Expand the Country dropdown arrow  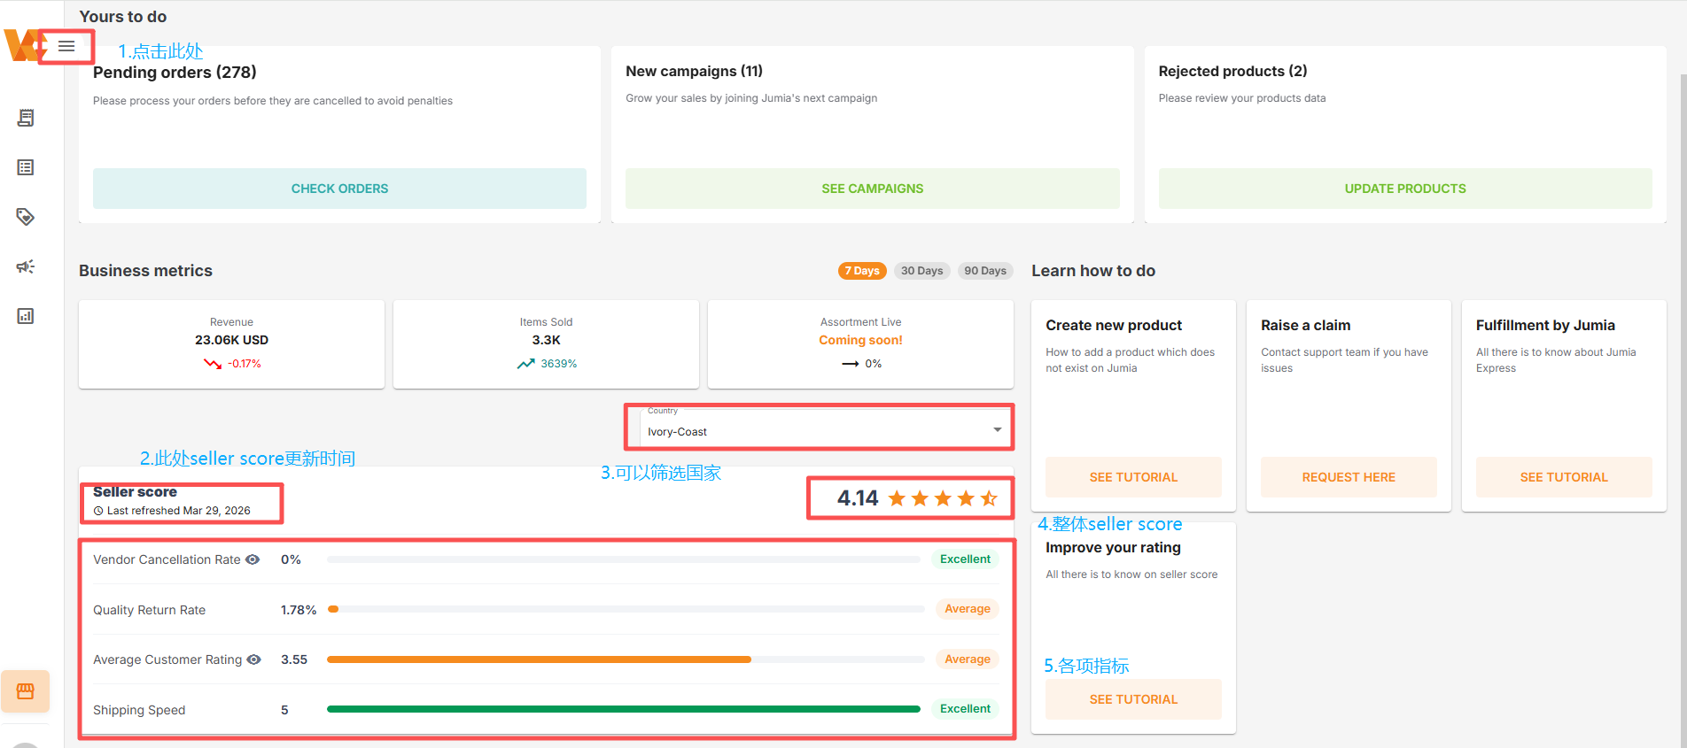[998, 430]
